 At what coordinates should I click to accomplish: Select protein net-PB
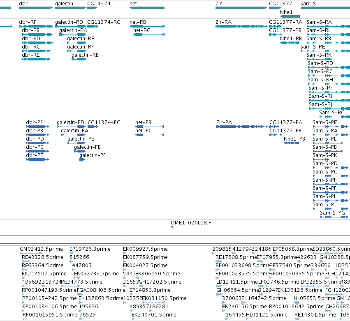coord(150,127)
